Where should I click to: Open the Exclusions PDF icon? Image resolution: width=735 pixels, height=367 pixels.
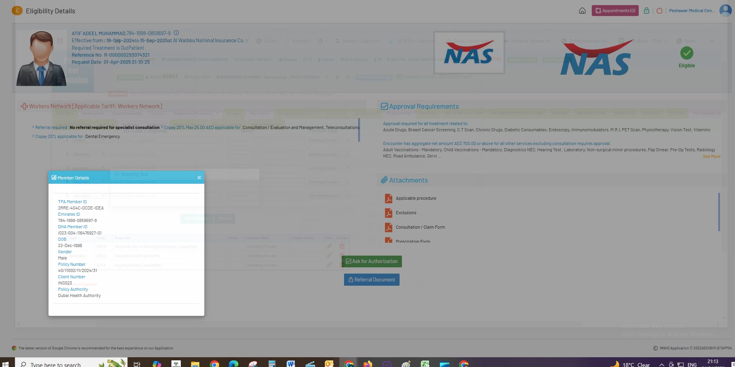click(388, 213)
